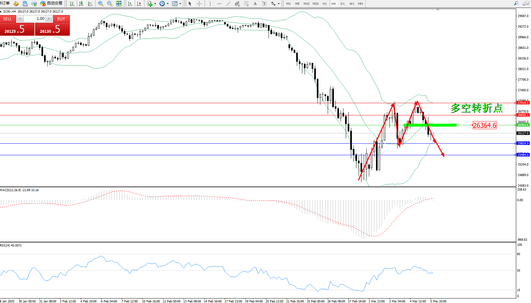Select the trendline drawing tool
The width and height of the screenshot is (531, 303).
[228, 4]
